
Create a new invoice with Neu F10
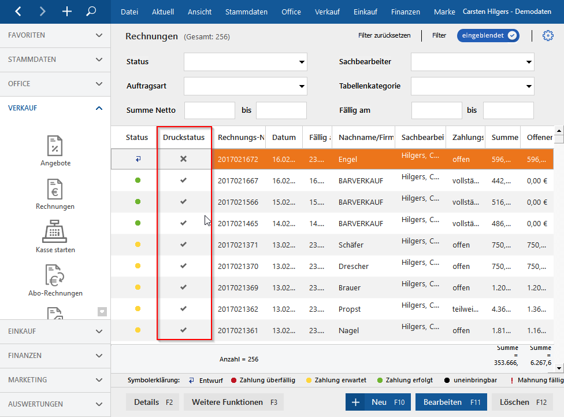(379, 402)
